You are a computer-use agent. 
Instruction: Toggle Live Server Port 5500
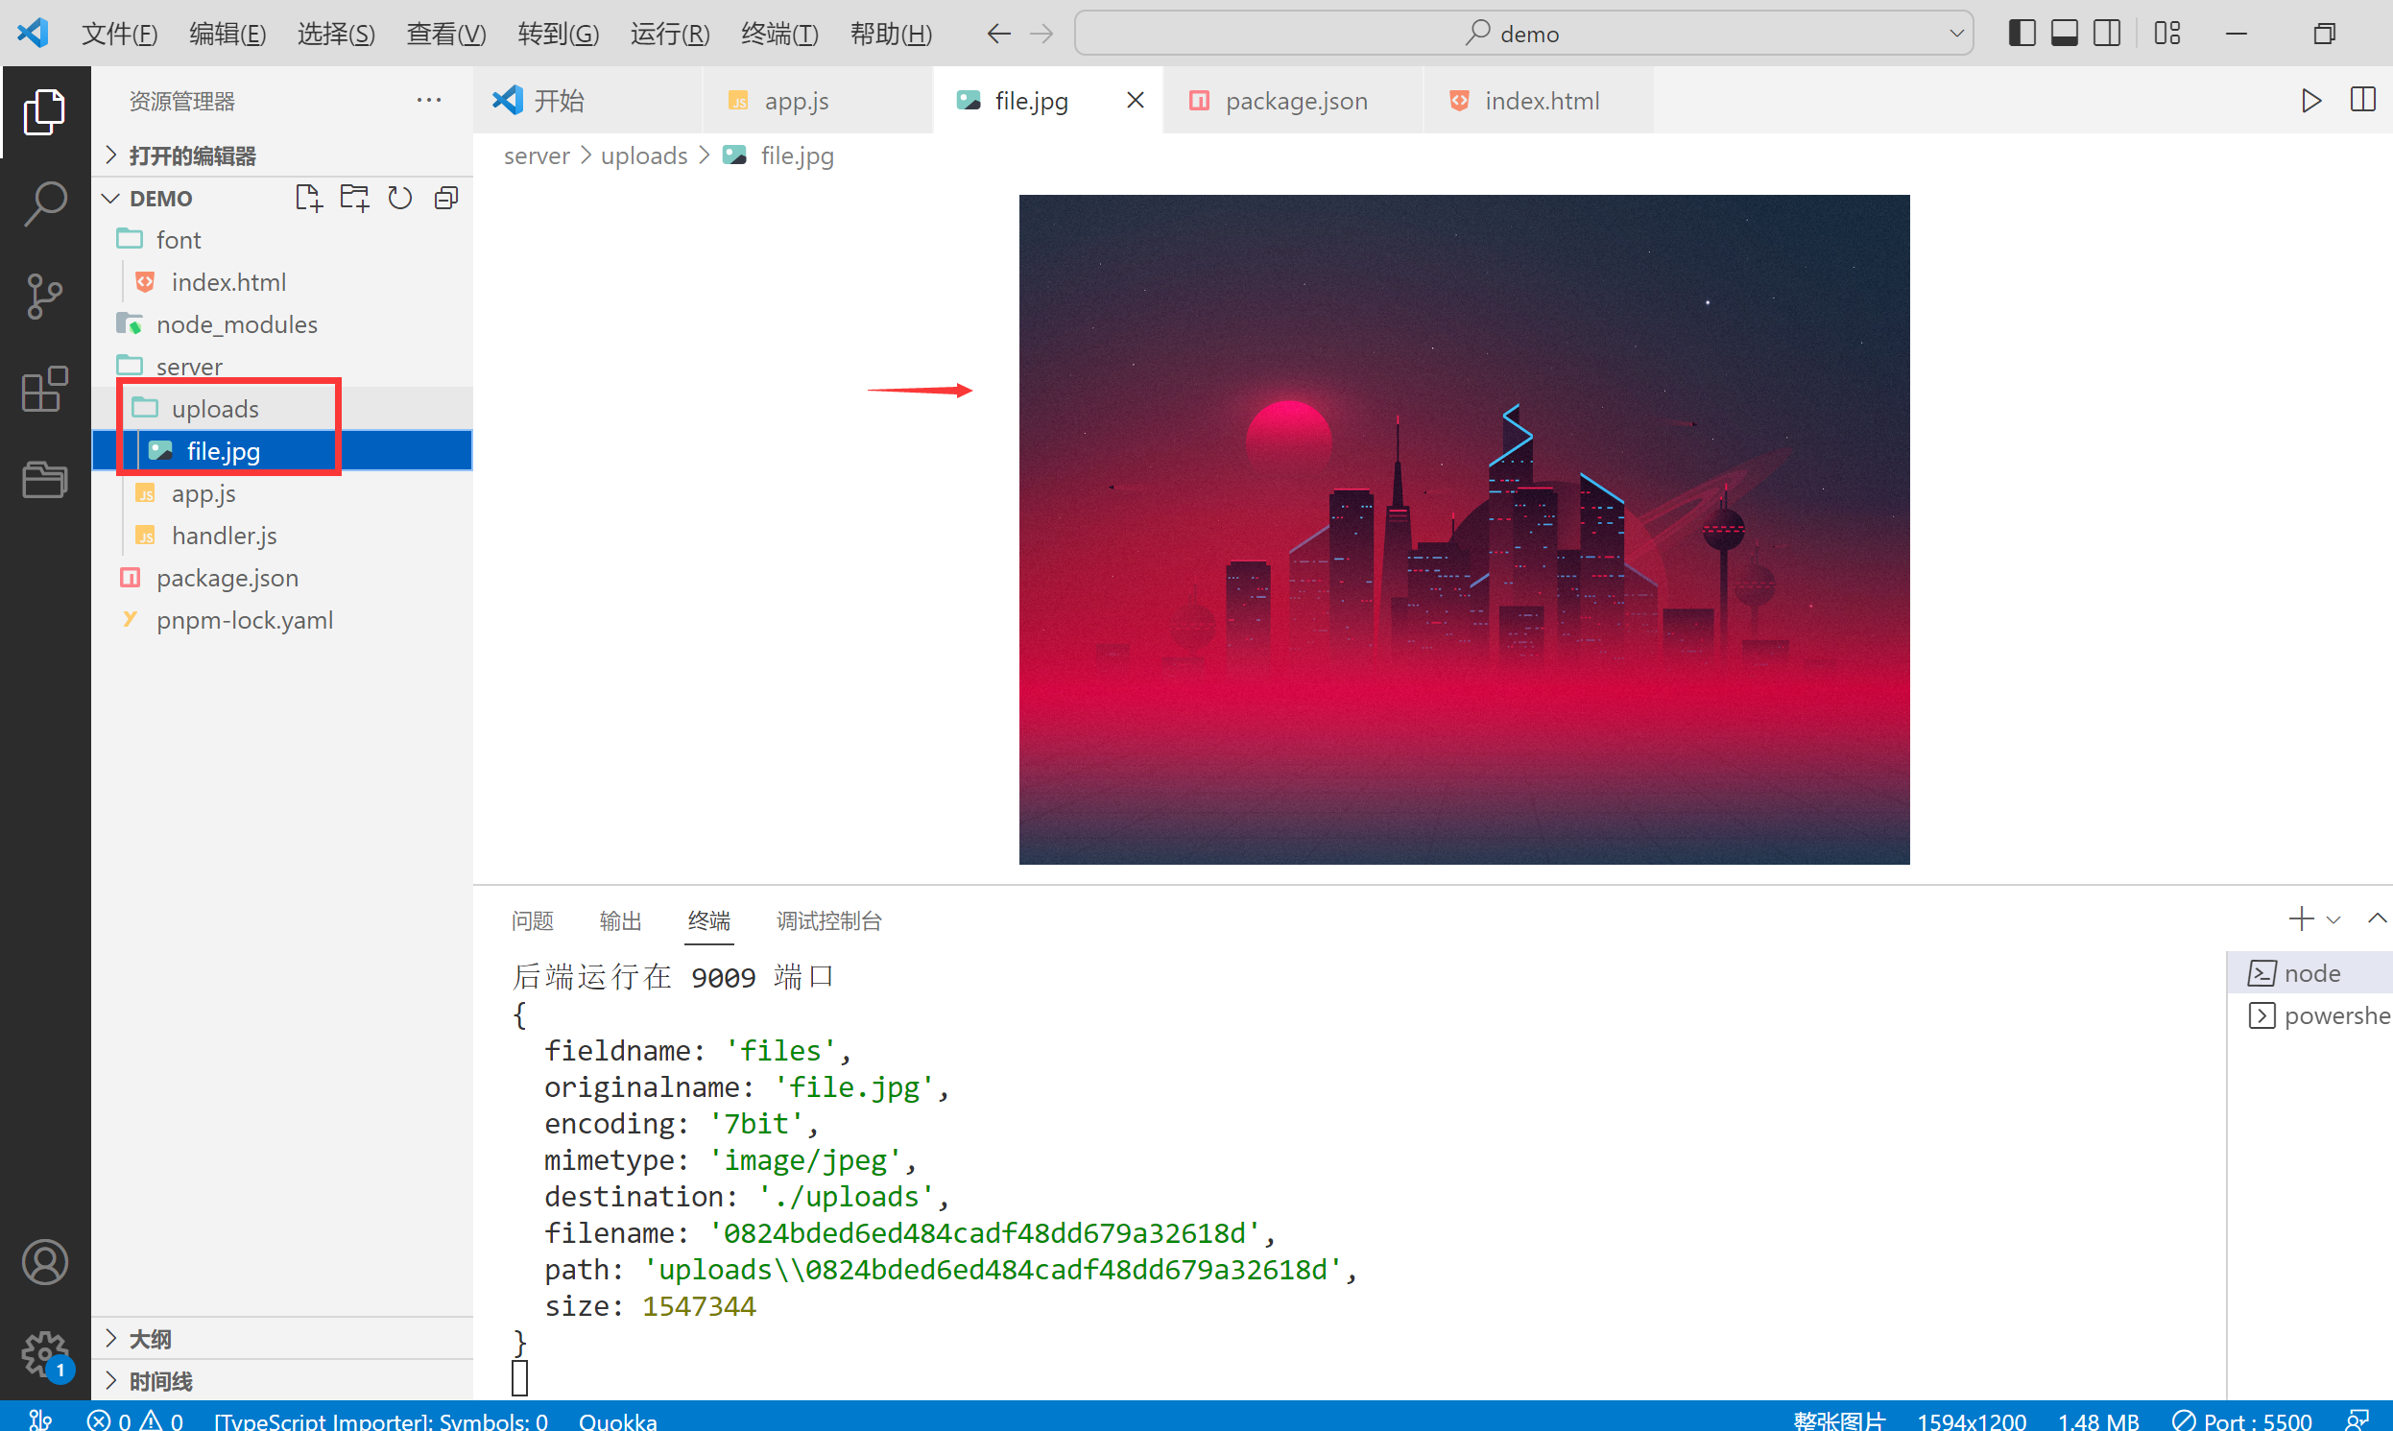point(2242,1419)
